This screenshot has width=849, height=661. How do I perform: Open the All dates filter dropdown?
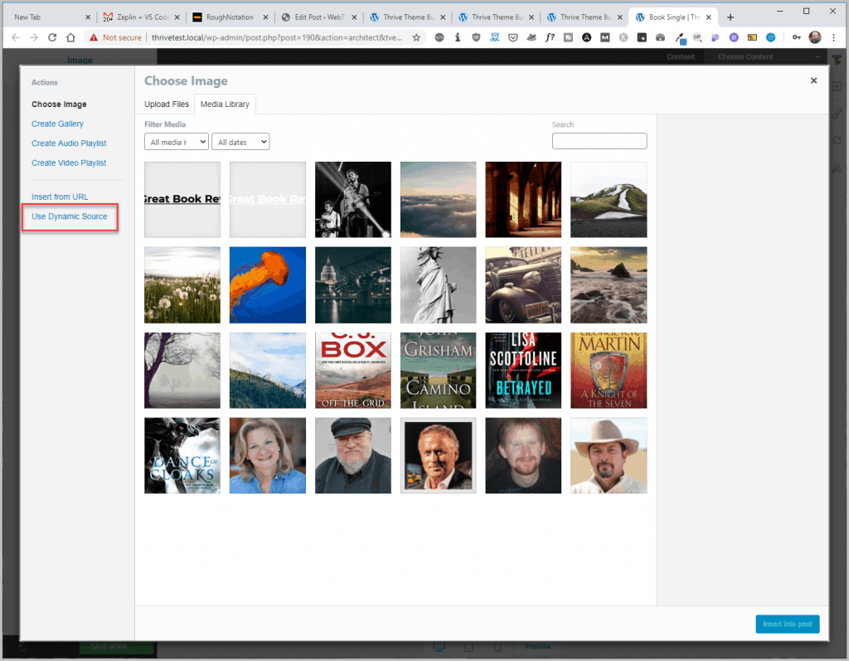click(240, 143)
